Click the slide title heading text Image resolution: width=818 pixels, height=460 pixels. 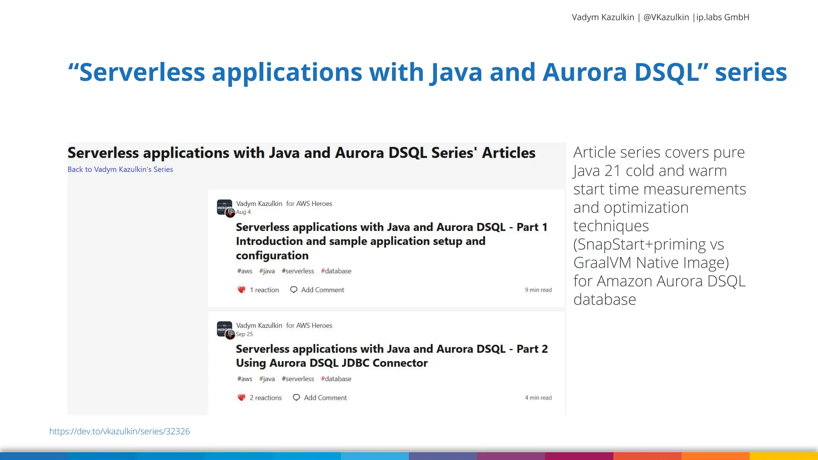click(427, 72)
